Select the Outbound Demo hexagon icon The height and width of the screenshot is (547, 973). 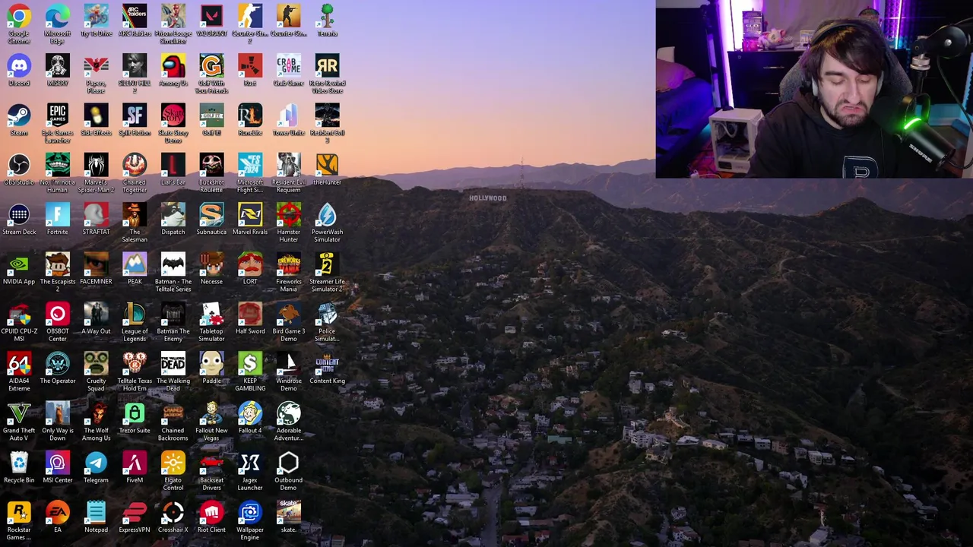coord(288,463)
